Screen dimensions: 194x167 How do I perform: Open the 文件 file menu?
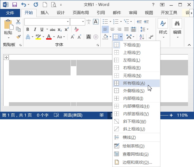click(x=10, y=13)
